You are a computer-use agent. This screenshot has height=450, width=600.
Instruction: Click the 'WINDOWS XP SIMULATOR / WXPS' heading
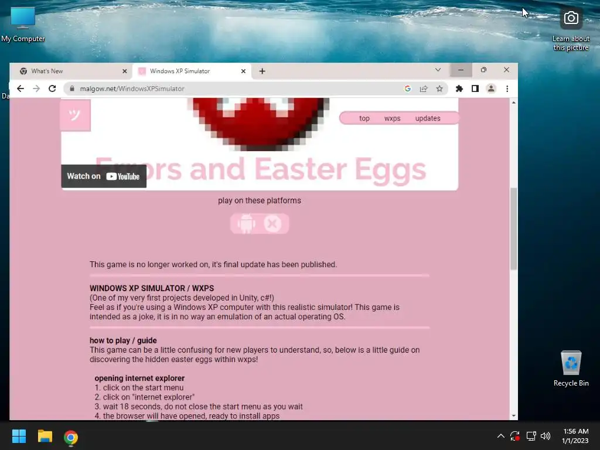pos(152,288)
